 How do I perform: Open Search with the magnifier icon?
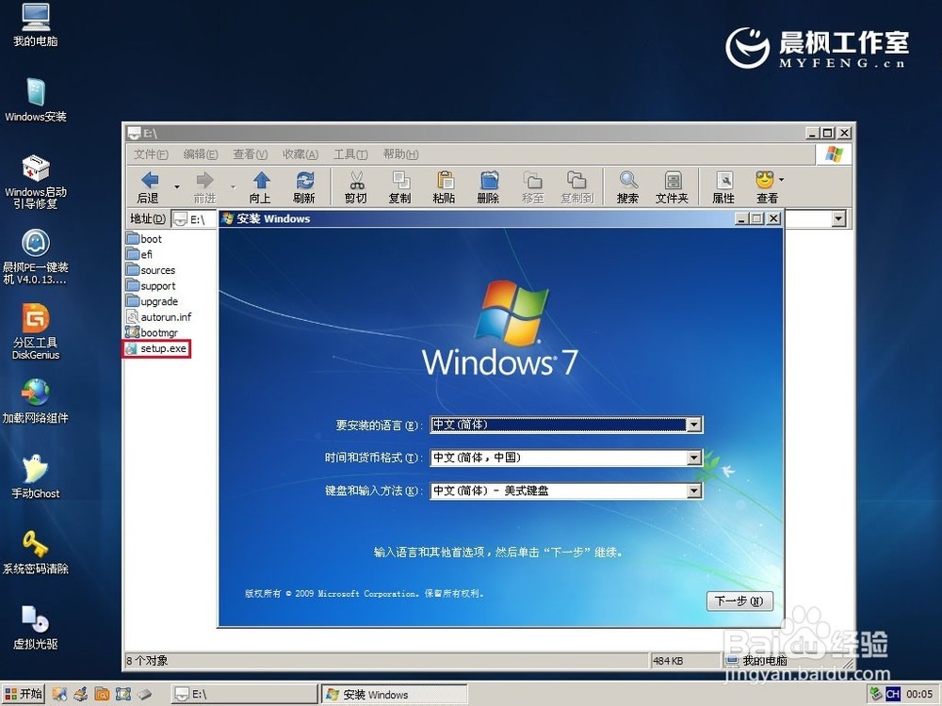pos(627,185)
